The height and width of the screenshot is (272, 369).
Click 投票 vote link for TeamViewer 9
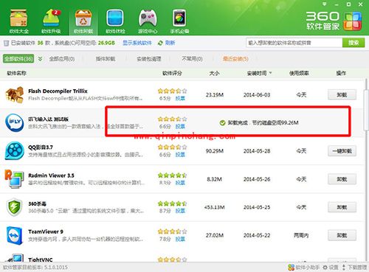coord(180,239)
